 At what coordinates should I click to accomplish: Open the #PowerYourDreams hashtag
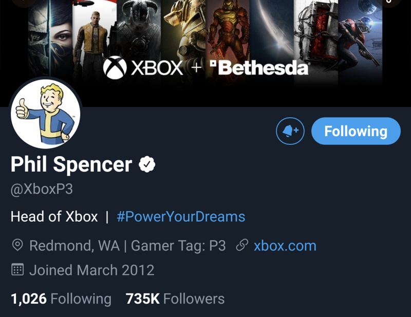click(181, 216)
